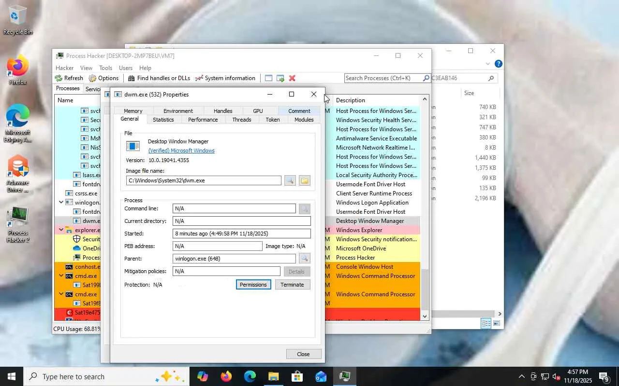This screenshot has width=619, height=386.
Task: Click the Terminate button in properties dialog
Action: point(292,285)
